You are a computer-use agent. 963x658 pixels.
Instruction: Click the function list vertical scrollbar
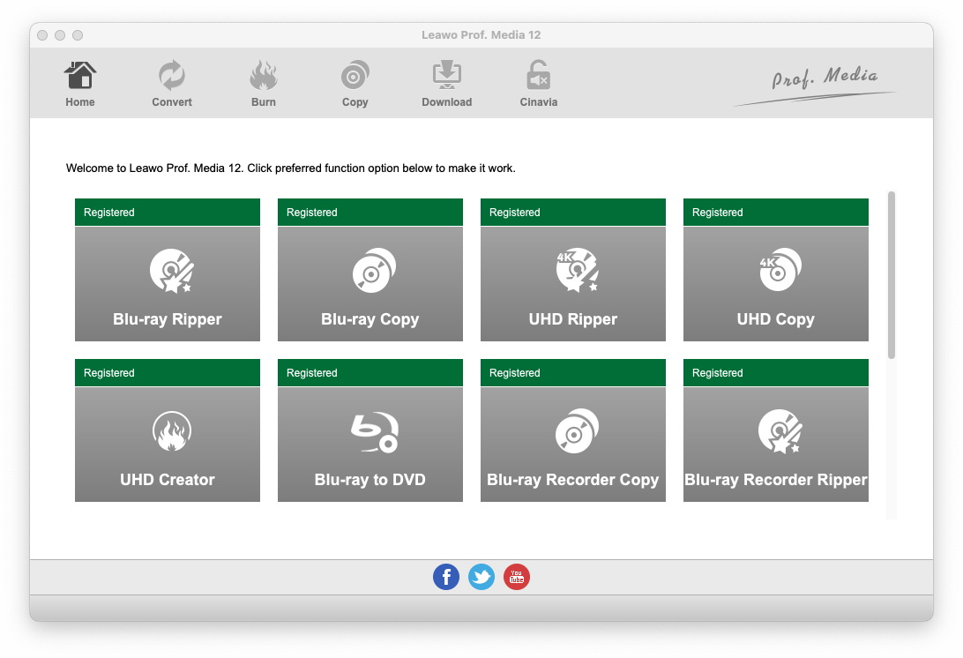coord(892,275)
